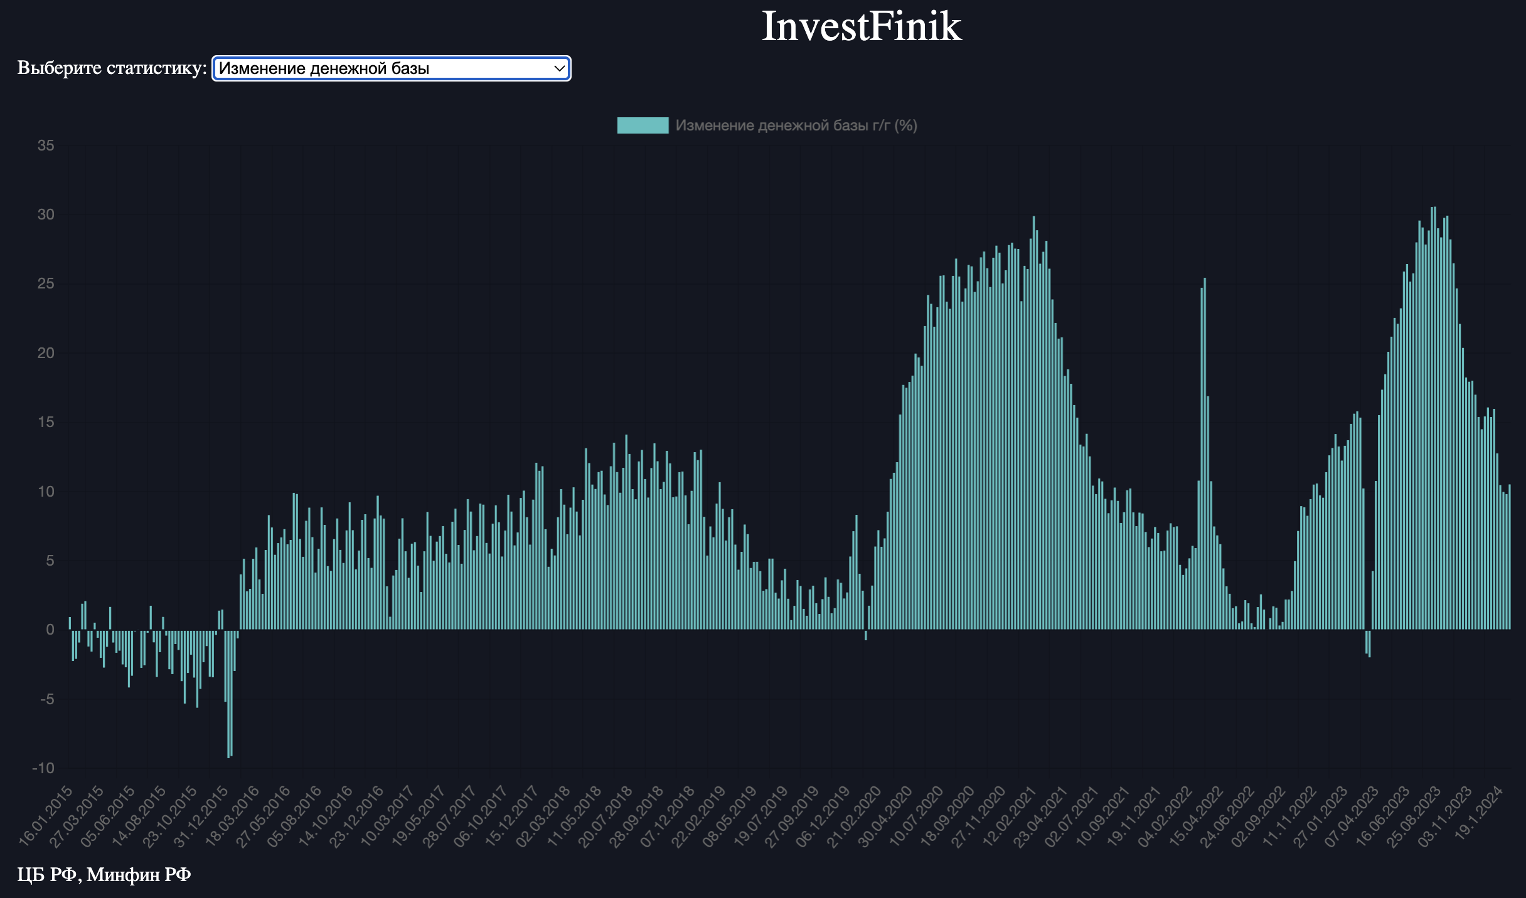This screenshot has width=1526, height=898.
Task: Click the 0 y-axis value label
Action: tap(50, 630)
